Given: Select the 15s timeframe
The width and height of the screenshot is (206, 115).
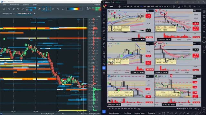Looking at the screenshot, I should point(125,6).
